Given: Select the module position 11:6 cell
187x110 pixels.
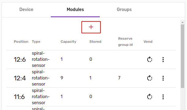Looking at the screenshot, I should (x=19, y=97).
